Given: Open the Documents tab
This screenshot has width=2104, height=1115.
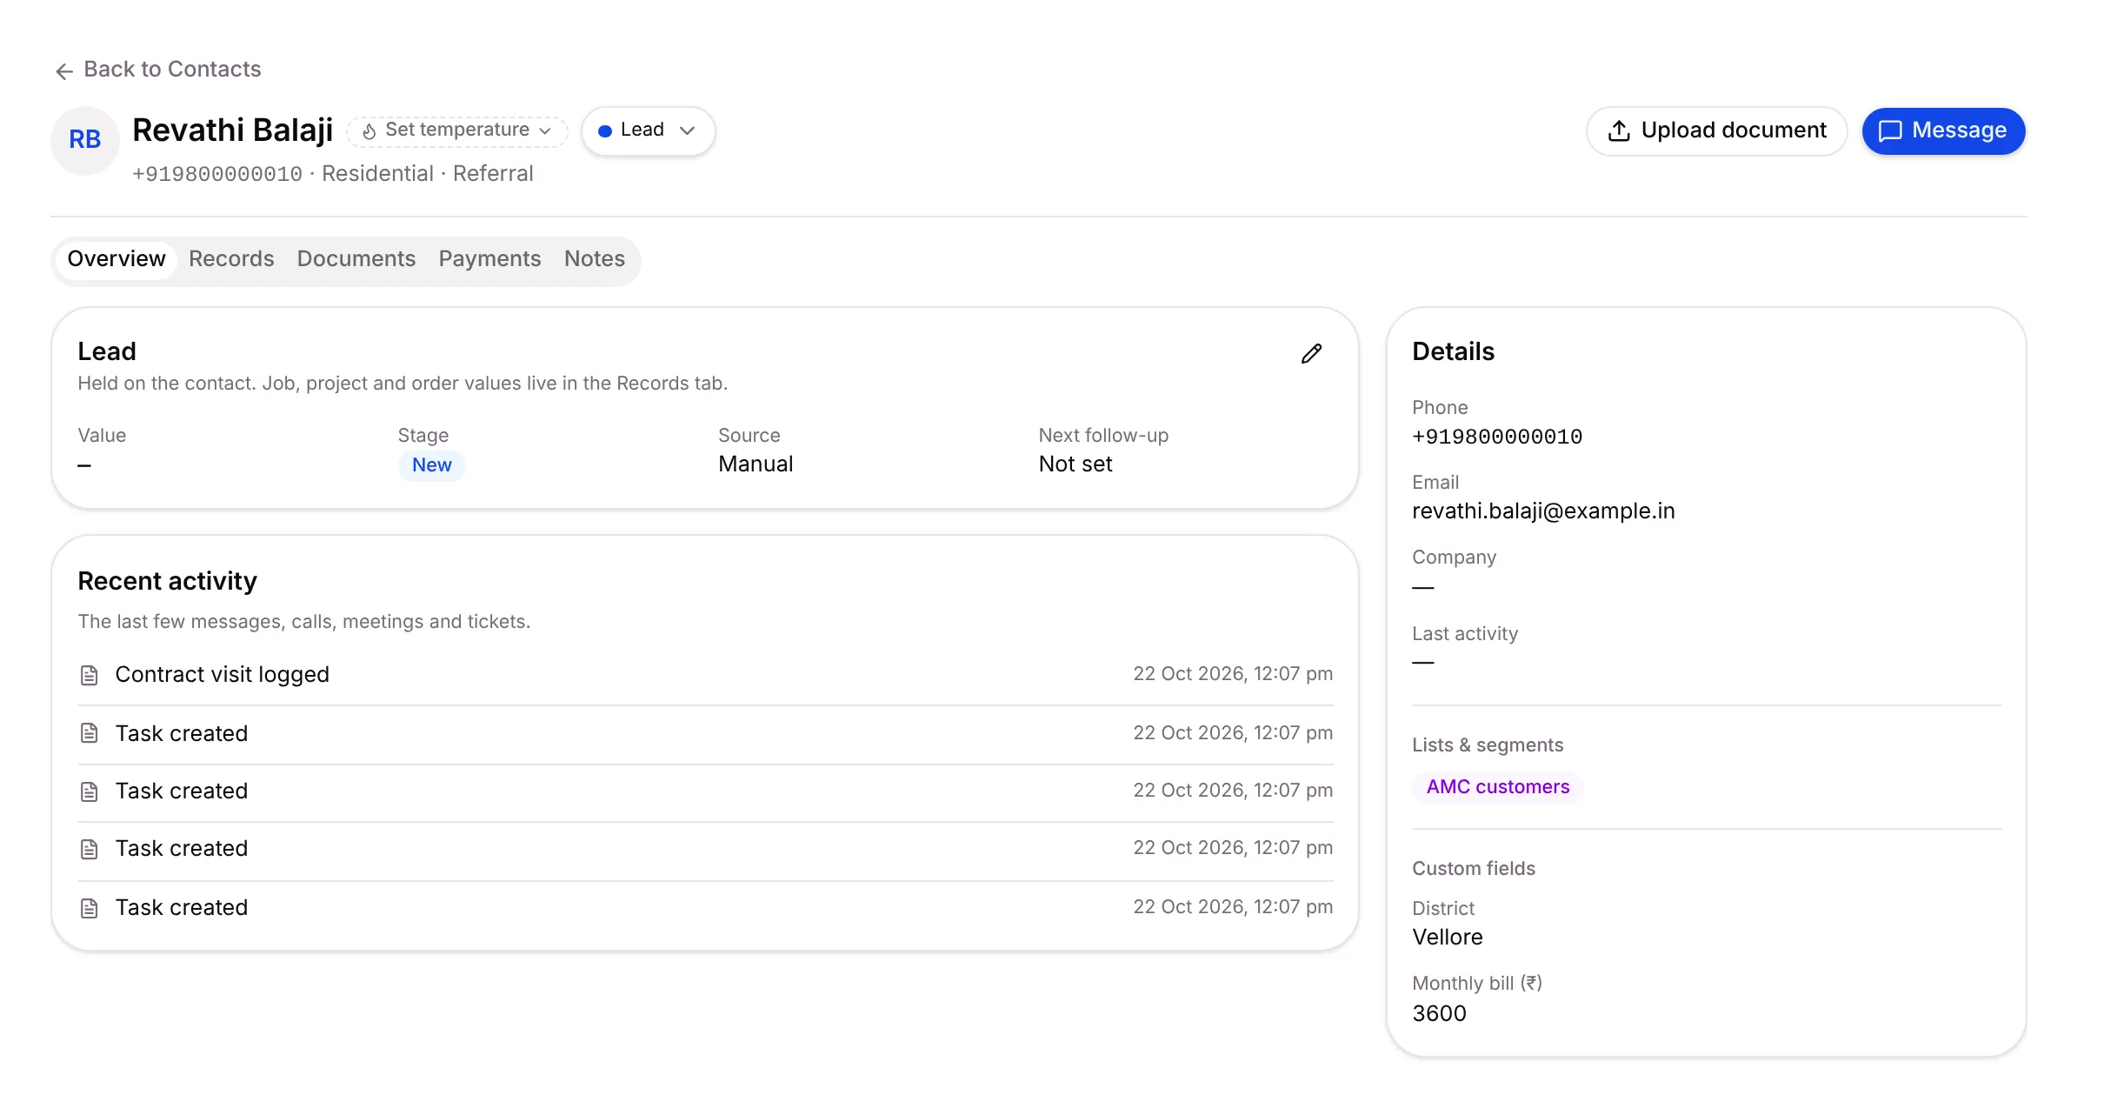Looking at the screenshot, I should coord(356,259).
